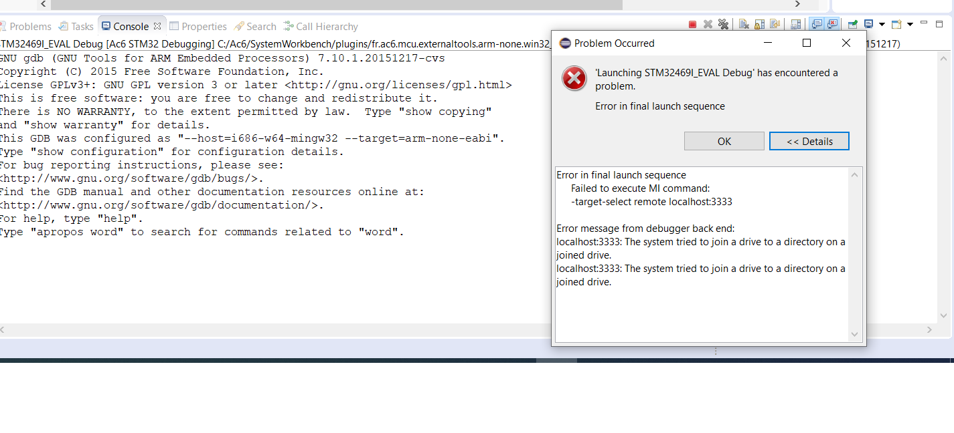Switch to the Problems tab
The height and width of the screenshot is (433, 954).
pos(30,27)
